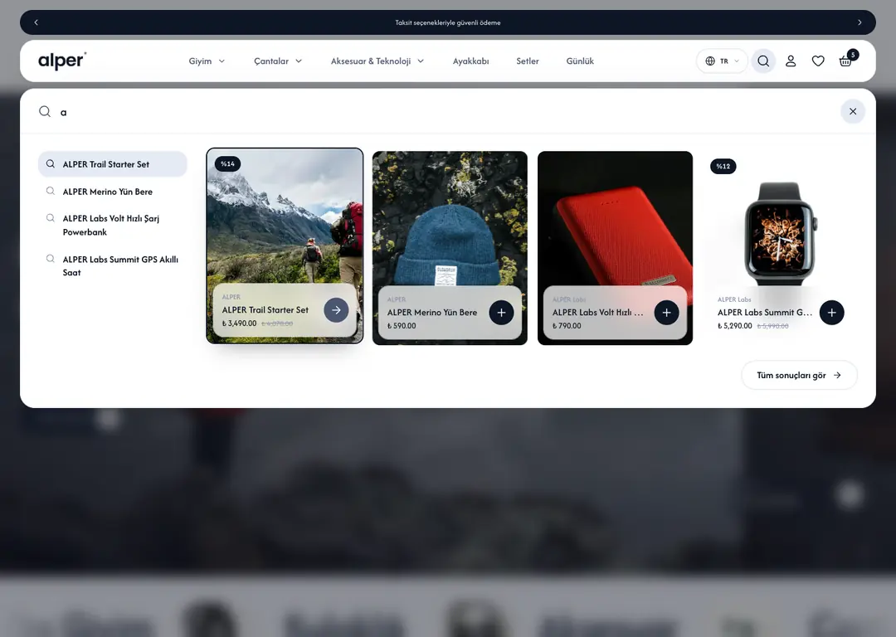Viewport: 896px width, 637px height.
Task: Add ALPER Labs Volt Hızlı powerbank to cart
Action: [x=666, y=313]
